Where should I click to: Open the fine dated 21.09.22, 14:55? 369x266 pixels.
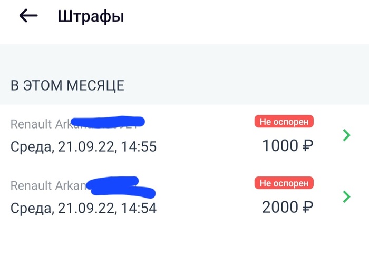pyautogui.click(x=83, y=146)
